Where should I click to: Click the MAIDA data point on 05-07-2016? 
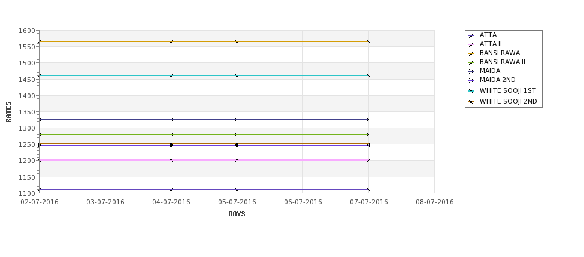237,119
